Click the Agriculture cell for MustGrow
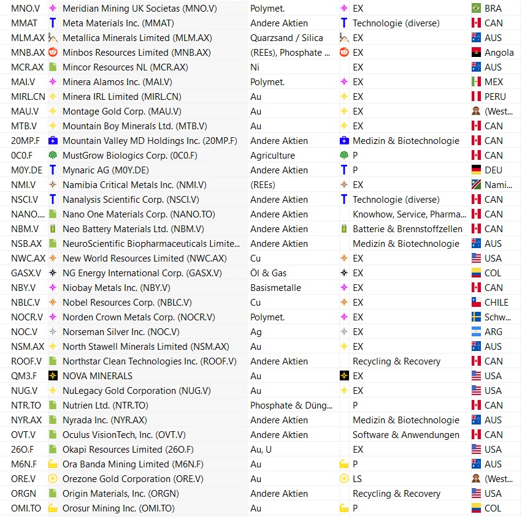The width and height of the screenshot is (522, 517). pos(272,155)
